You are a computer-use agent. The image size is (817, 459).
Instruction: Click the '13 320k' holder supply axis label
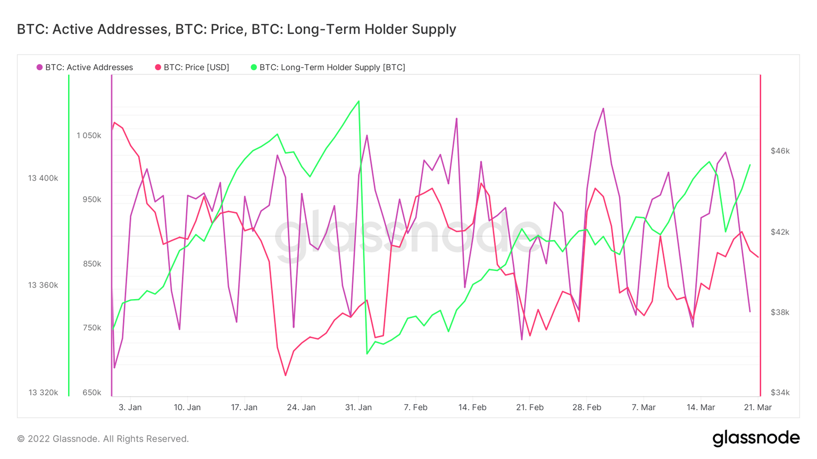coord(43,393)
